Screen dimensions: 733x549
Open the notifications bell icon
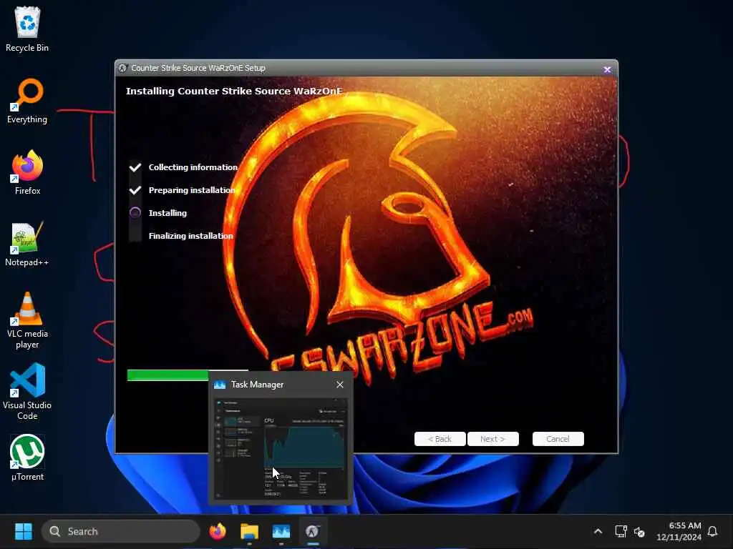pos(712,531)
